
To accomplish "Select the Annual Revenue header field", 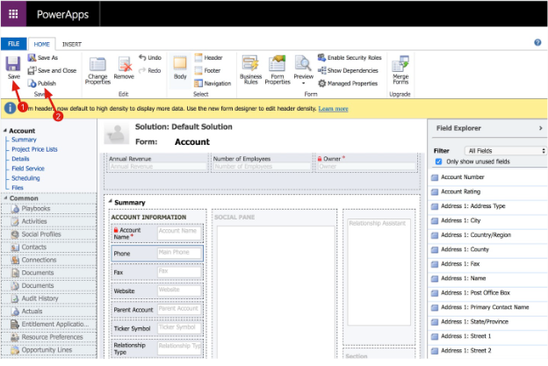I will pyautogui.click(x=156, y=162).
